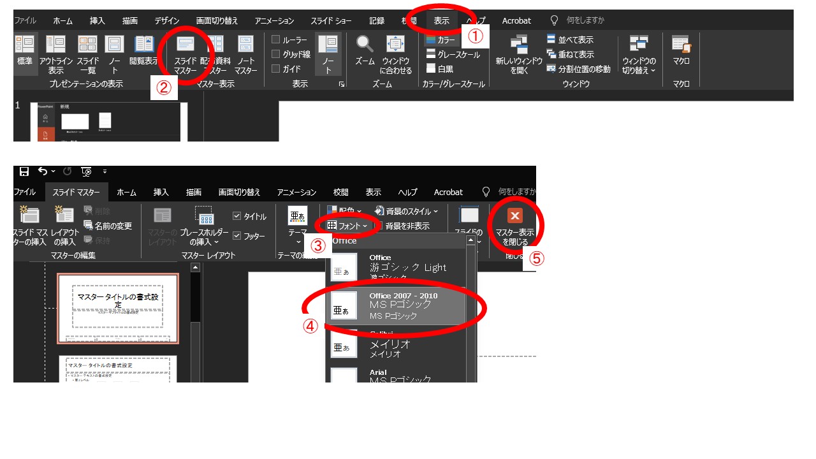816x459 pixels.
Task: Select the master title slide thumbnail
Action: [x=118, y=309]
